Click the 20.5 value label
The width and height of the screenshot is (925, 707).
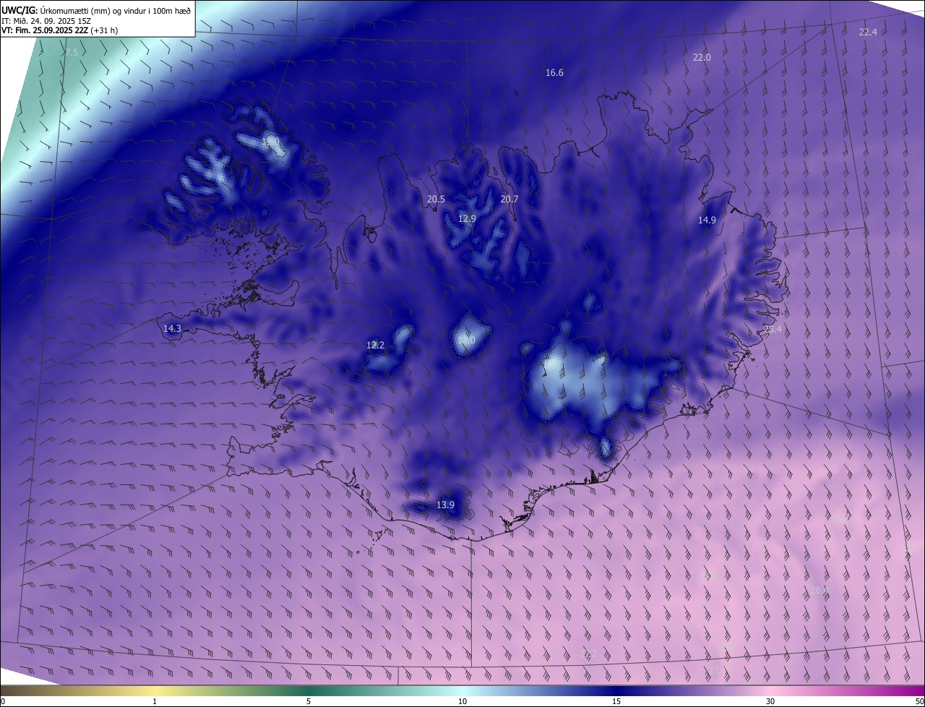tap(436, 199)
